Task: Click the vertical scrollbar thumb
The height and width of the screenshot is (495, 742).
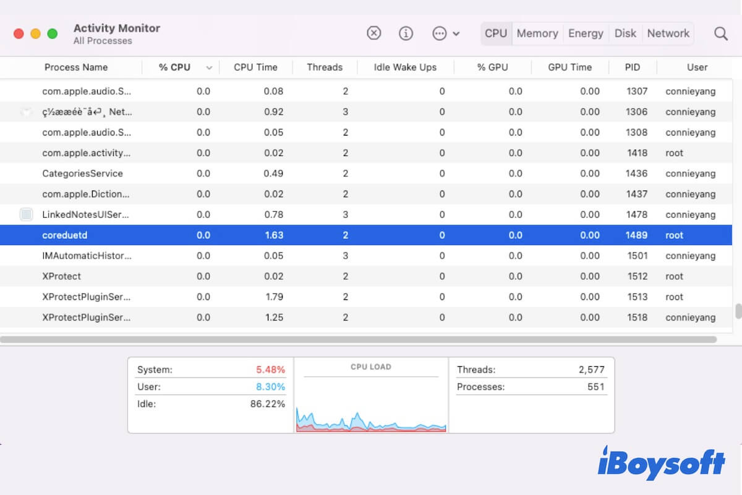Action: point(738,311)
